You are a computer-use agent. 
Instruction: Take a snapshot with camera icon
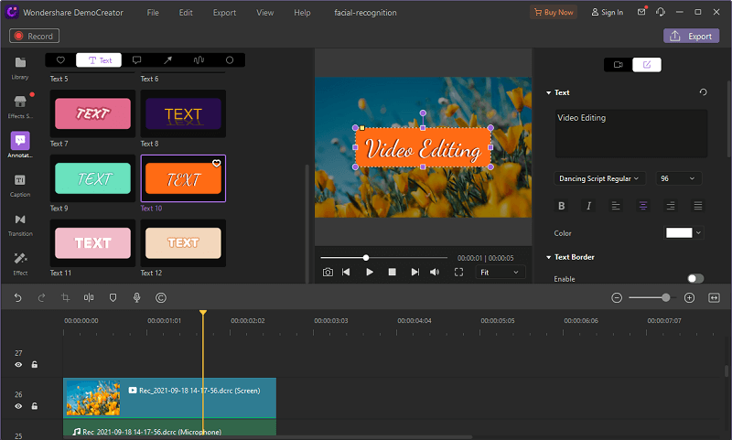click(x=328, y=272)
